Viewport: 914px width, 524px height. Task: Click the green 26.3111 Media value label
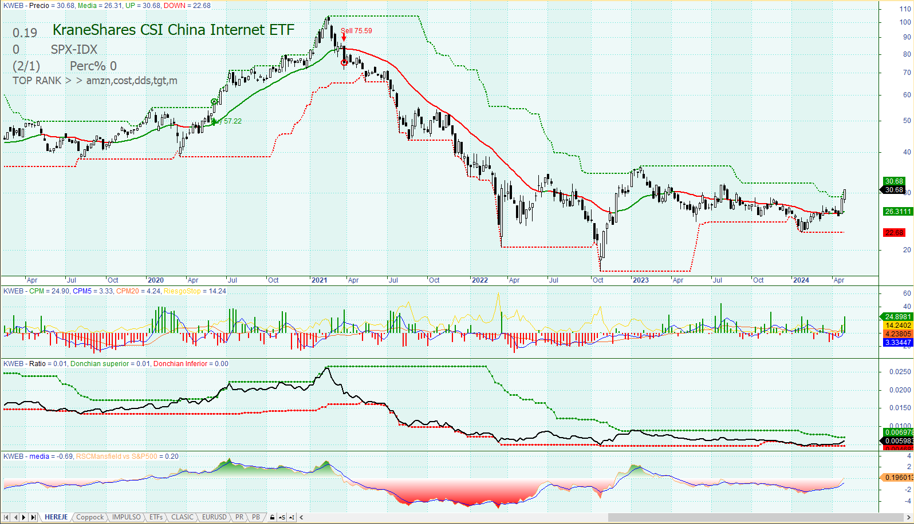[x=898, y=212]
